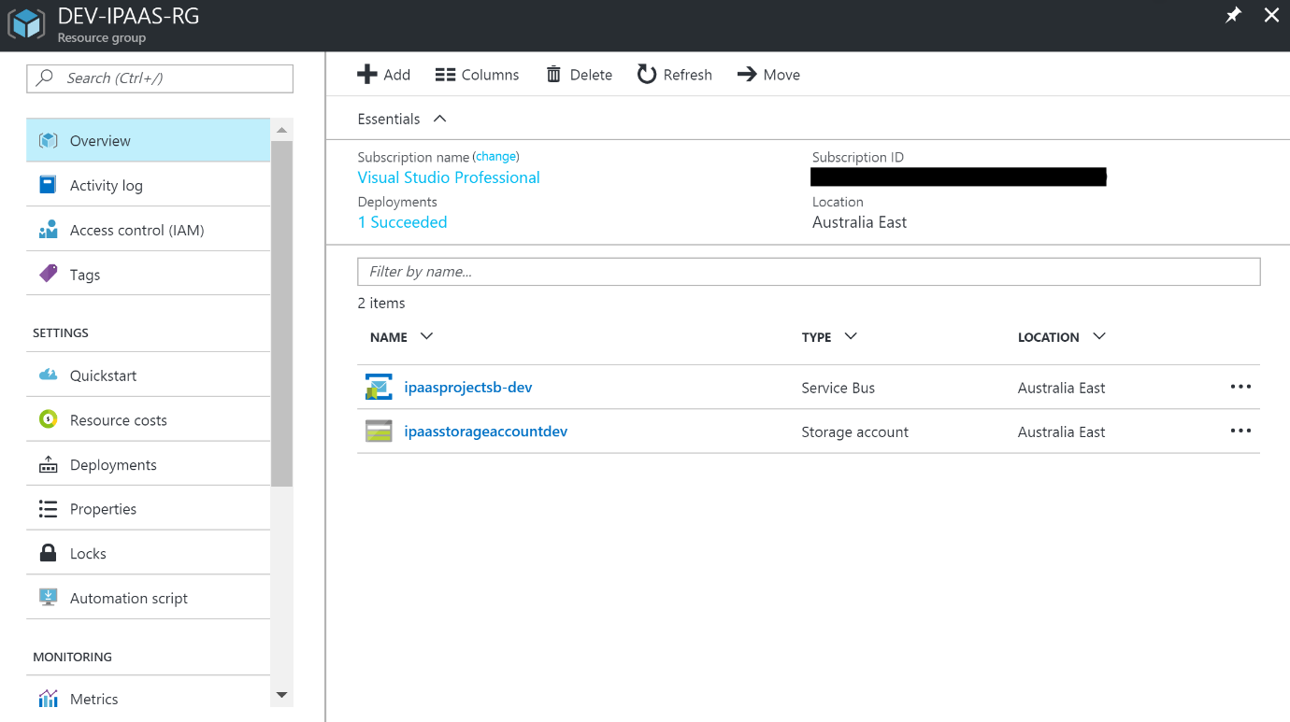
Task: Click the Service Bus icon for ipaasprojectsb-dev
Action: click(x=379, y=387)
